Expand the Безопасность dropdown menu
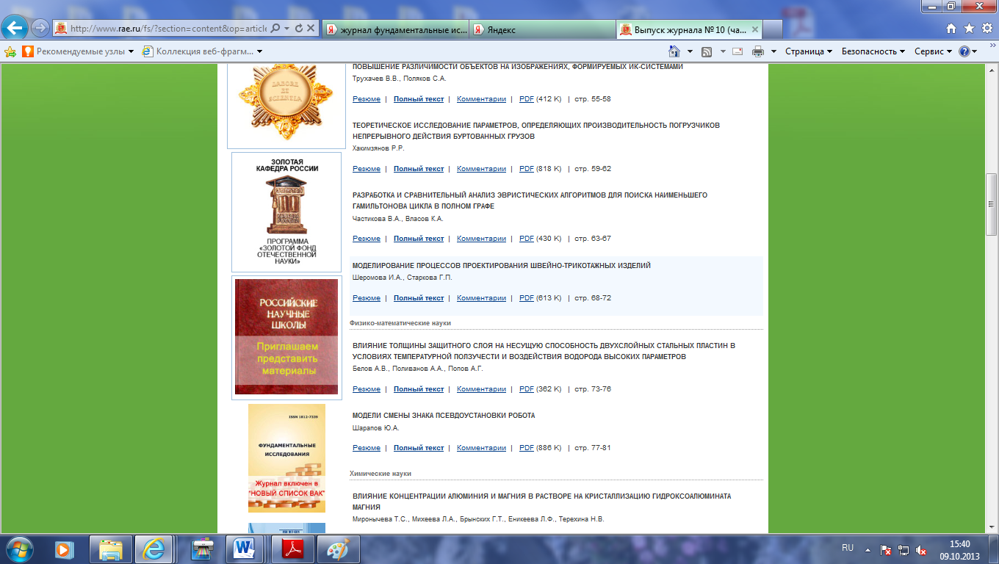Screen dimensions: 999x564 [x=873, y=51]
